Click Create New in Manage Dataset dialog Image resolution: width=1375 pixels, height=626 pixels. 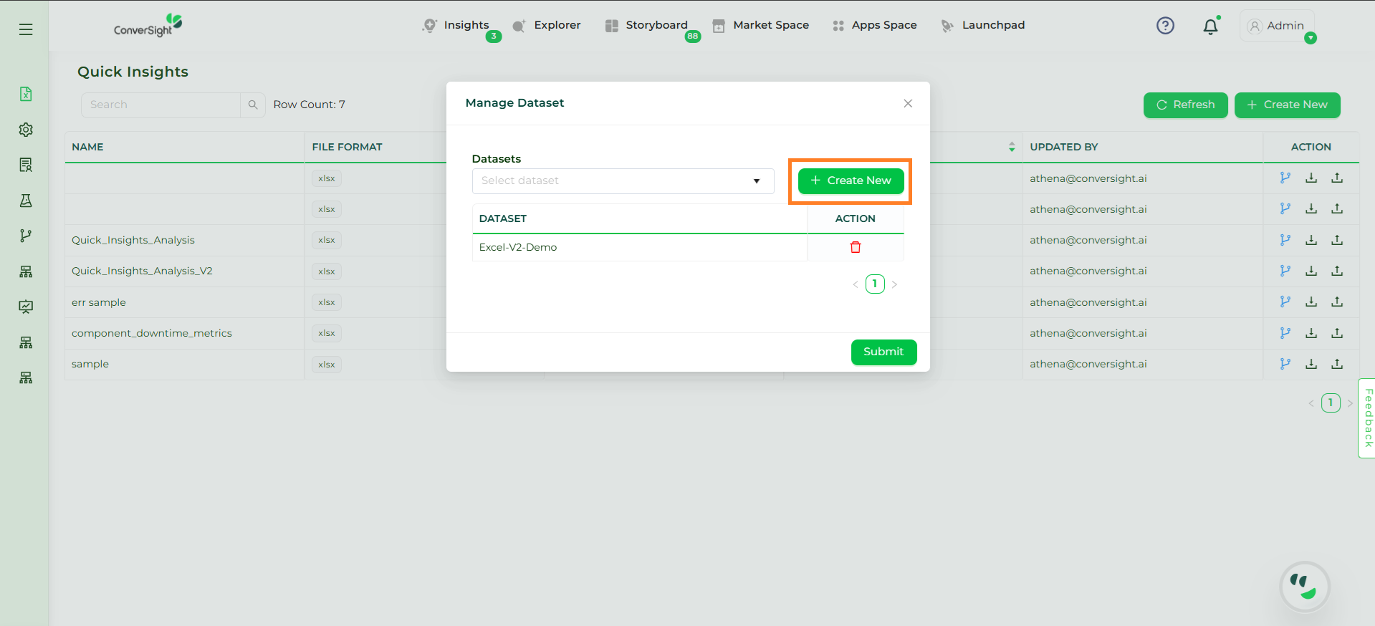pyautogui.click(x=851, y=180)
